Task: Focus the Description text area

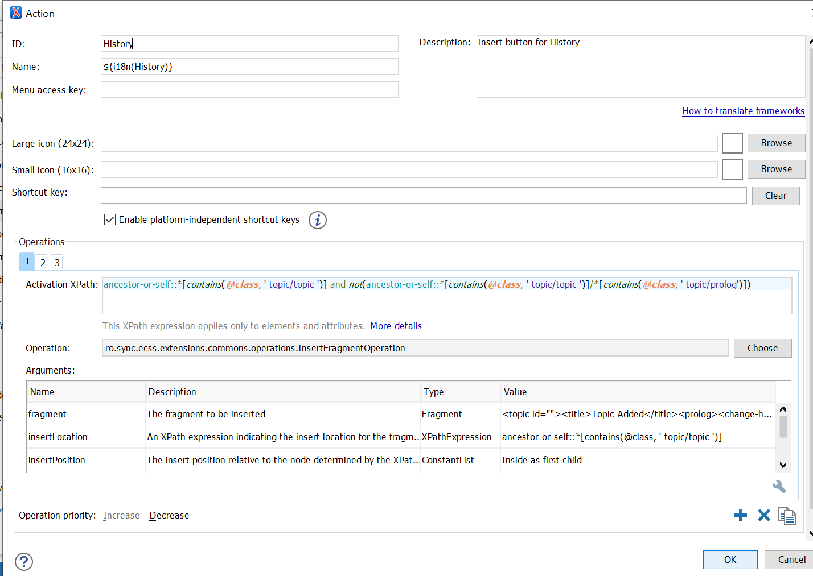Action: [640, 67]
